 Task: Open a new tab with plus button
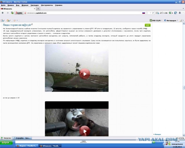click(x=38, y=9)
